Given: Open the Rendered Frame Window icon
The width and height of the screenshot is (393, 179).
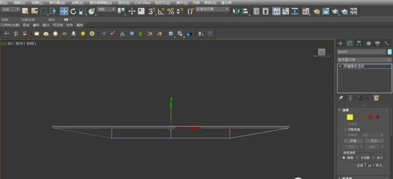Looking at the screenshot, I should tap(326, 11).
